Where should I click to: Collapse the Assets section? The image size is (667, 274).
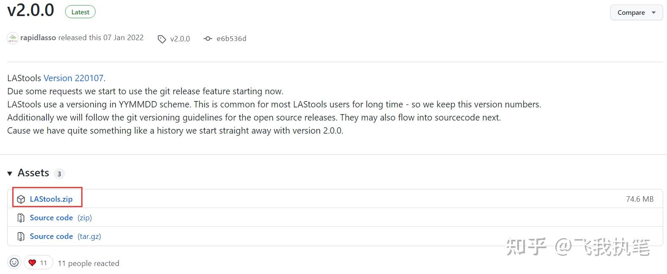click(10, 173)
